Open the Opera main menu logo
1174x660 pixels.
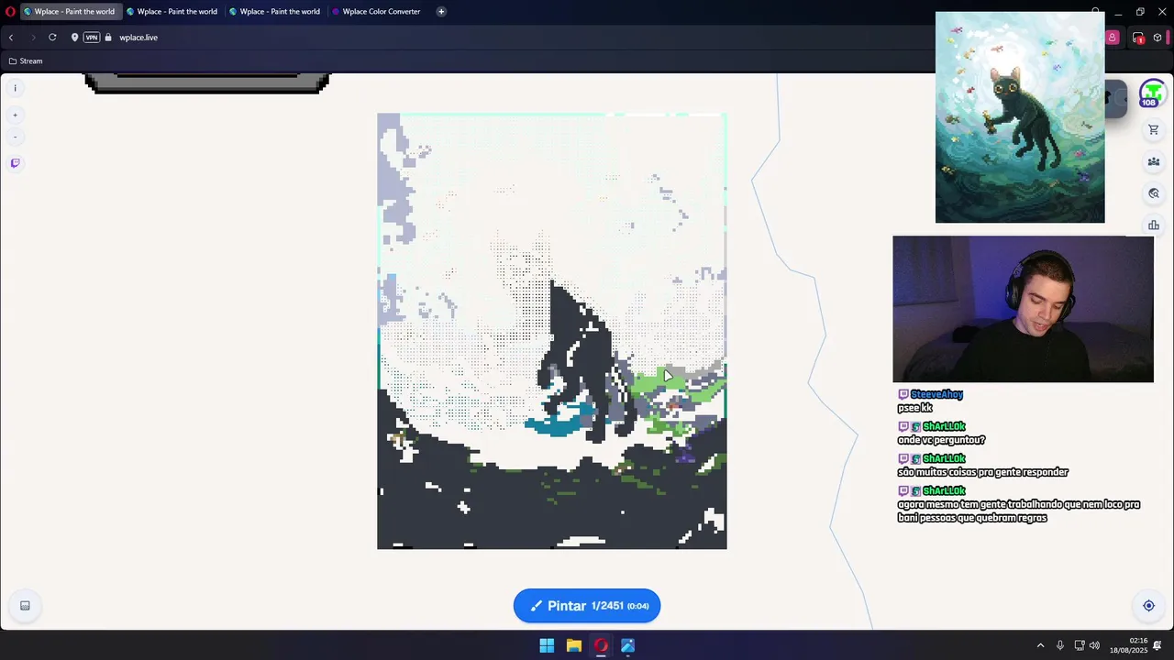point(10,12)
